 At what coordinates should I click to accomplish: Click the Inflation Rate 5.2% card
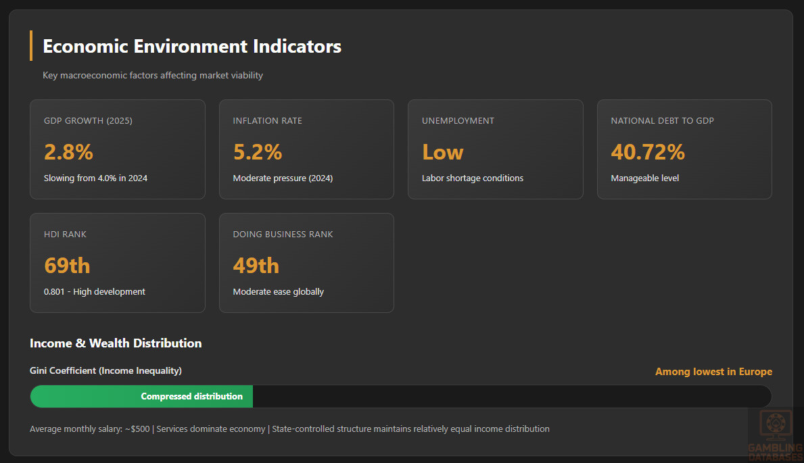click(306, 149)
